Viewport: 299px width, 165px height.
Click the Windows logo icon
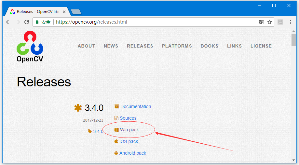point(116,130)
